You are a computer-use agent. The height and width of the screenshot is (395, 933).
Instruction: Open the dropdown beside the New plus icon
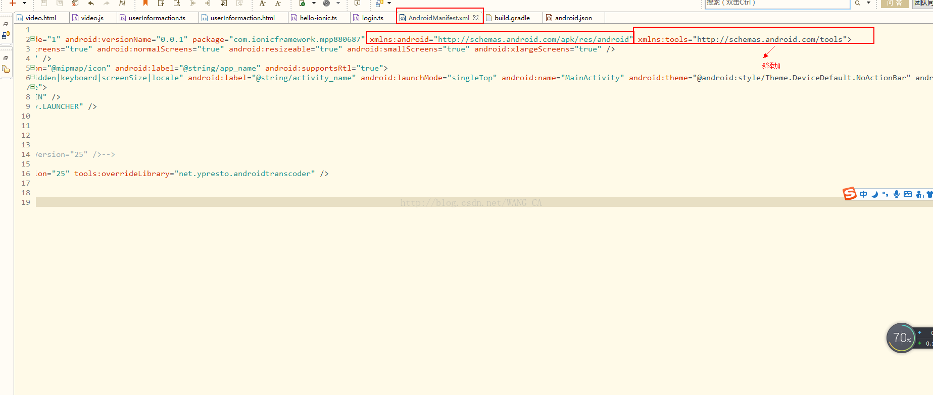pos(24,3)
